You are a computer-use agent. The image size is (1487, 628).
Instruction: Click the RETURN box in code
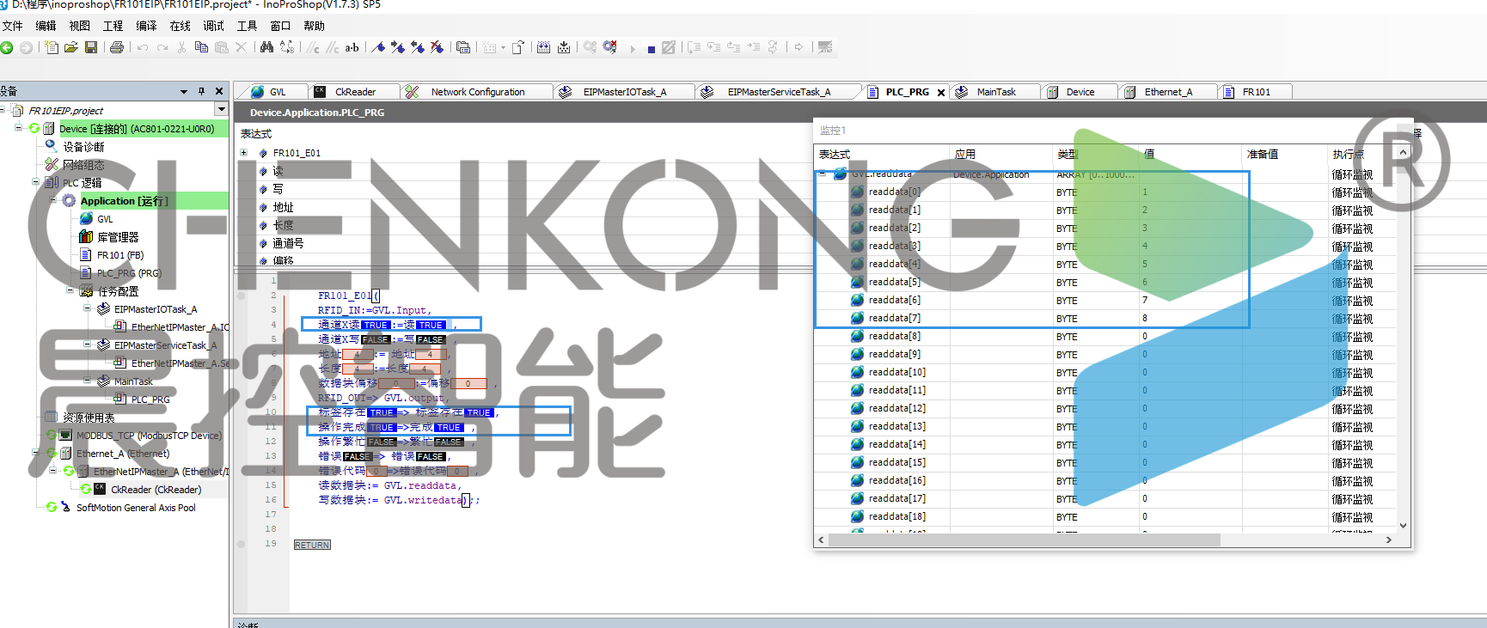(312, 545)
